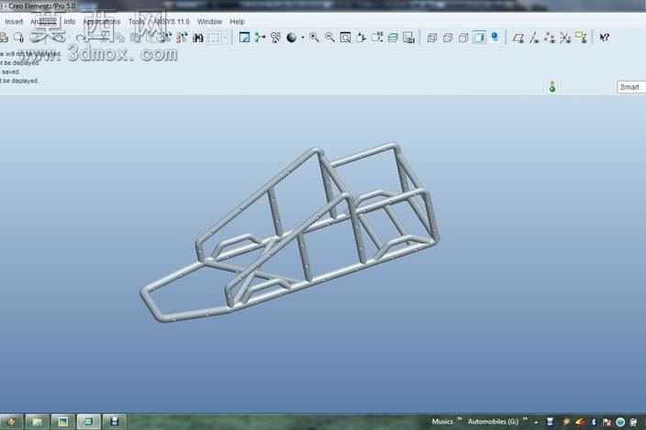
Task: Click the Regenerate model icon
Action: click(166, 38)
